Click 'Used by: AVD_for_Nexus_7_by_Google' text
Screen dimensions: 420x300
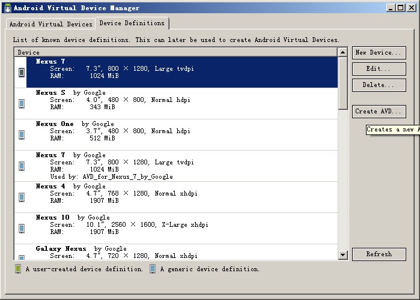(x=111, y=177)
